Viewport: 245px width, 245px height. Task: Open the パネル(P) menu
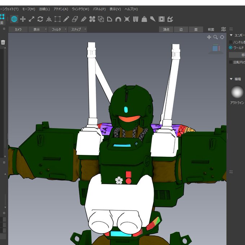99,9
